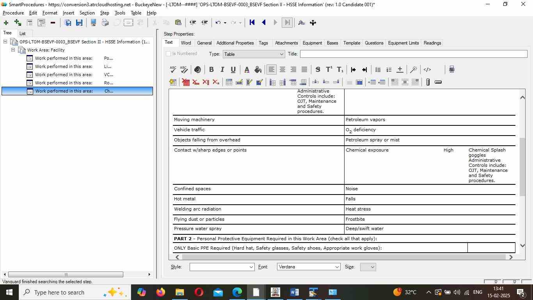533x300 pixels.
Task: Click the paste clipboard icon
Action: [178, 23]
